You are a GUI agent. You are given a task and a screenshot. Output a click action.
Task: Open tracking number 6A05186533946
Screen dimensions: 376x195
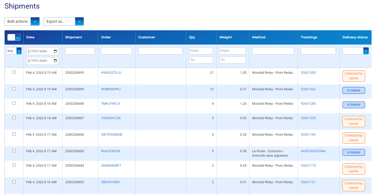click(313, 151)
